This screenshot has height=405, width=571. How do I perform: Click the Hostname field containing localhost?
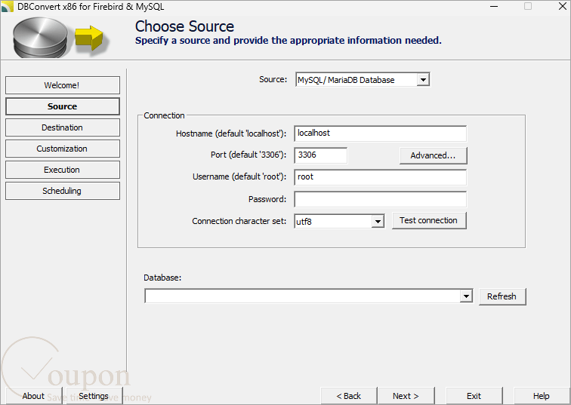coord(380,133)
